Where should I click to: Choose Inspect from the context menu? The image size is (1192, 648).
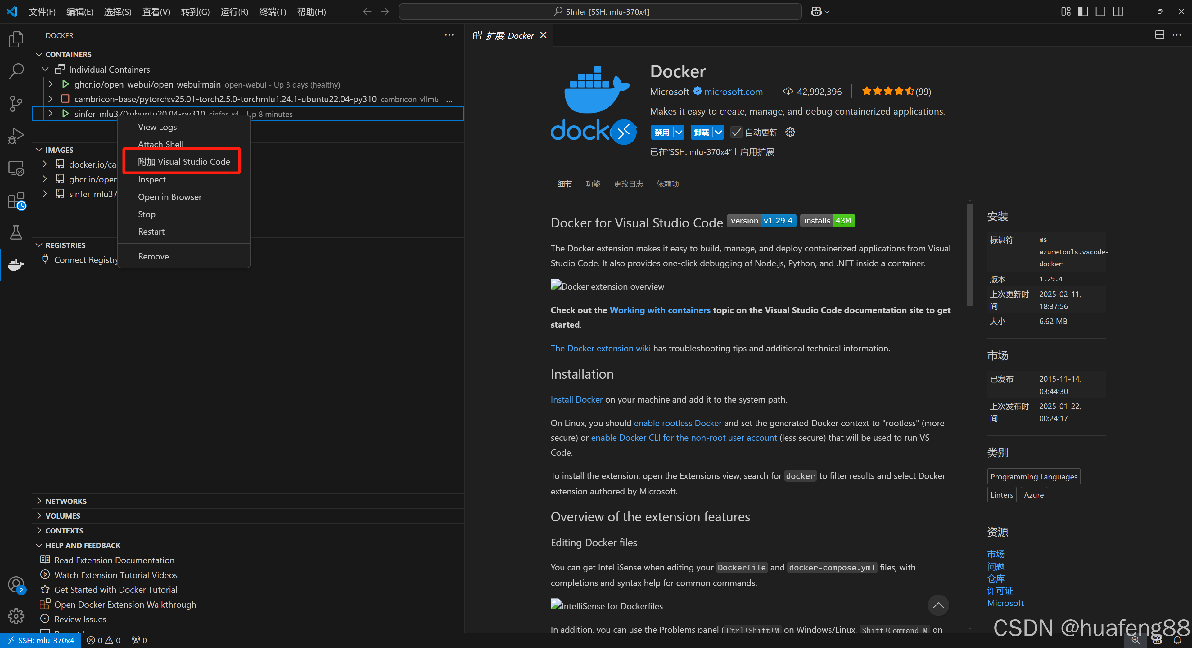[184, 179]
